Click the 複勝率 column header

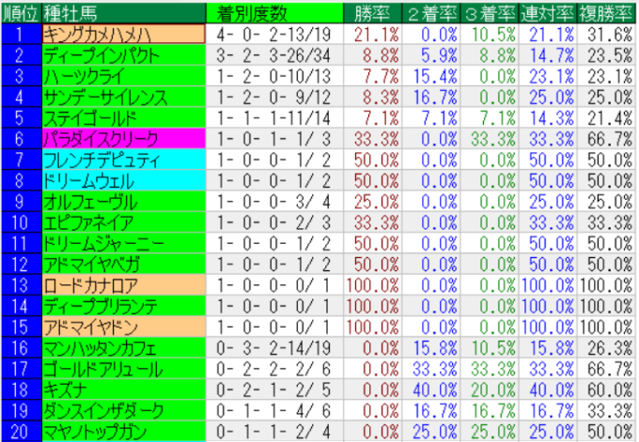606,12
